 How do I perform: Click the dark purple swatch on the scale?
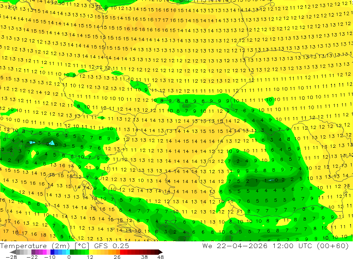coord(33,252)
